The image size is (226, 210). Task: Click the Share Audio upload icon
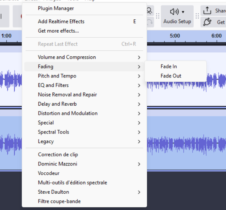[207, 11]
